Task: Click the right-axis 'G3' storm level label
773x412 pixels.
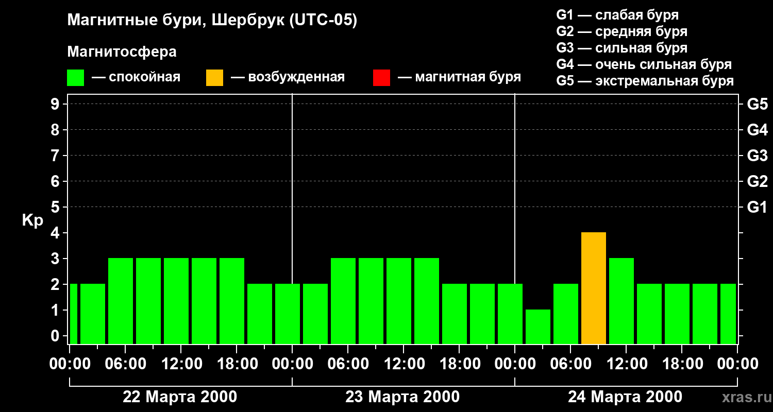Action: click(758, 156)
